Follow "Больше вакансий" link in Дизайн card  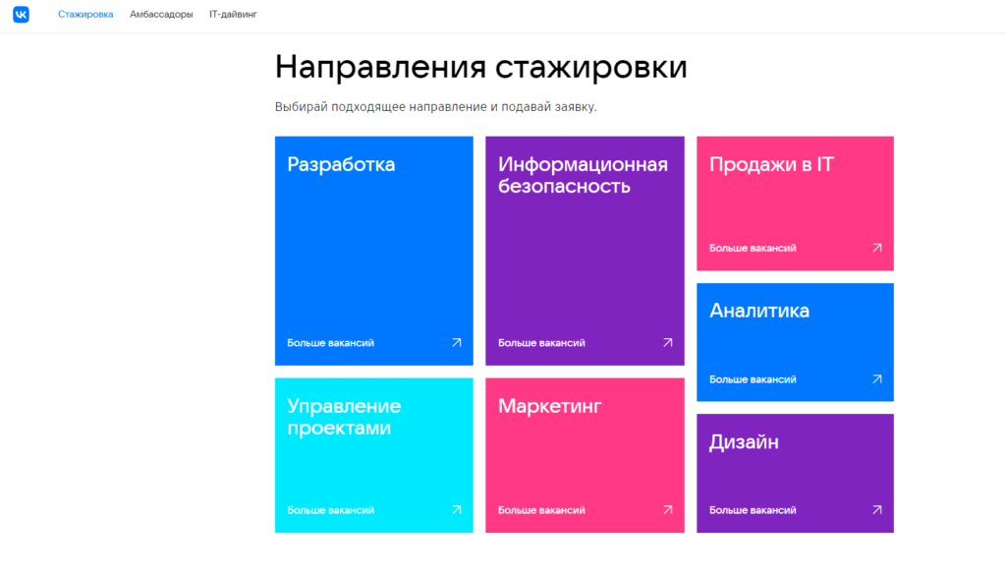[x=753, y=510]
